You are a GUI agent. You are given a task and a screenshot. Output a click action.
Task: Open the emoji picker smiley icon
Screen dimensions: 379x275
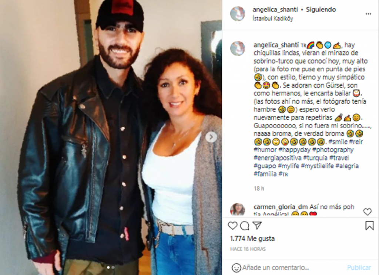pyautogui.click(x=236, y=268)
